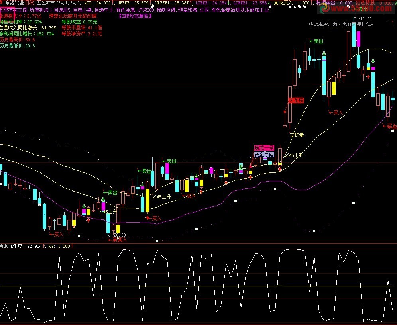The image size is (397, 325).
Task: Click the 20.30 low price marker
Action: pyautogui.click(x=120, y=235)
